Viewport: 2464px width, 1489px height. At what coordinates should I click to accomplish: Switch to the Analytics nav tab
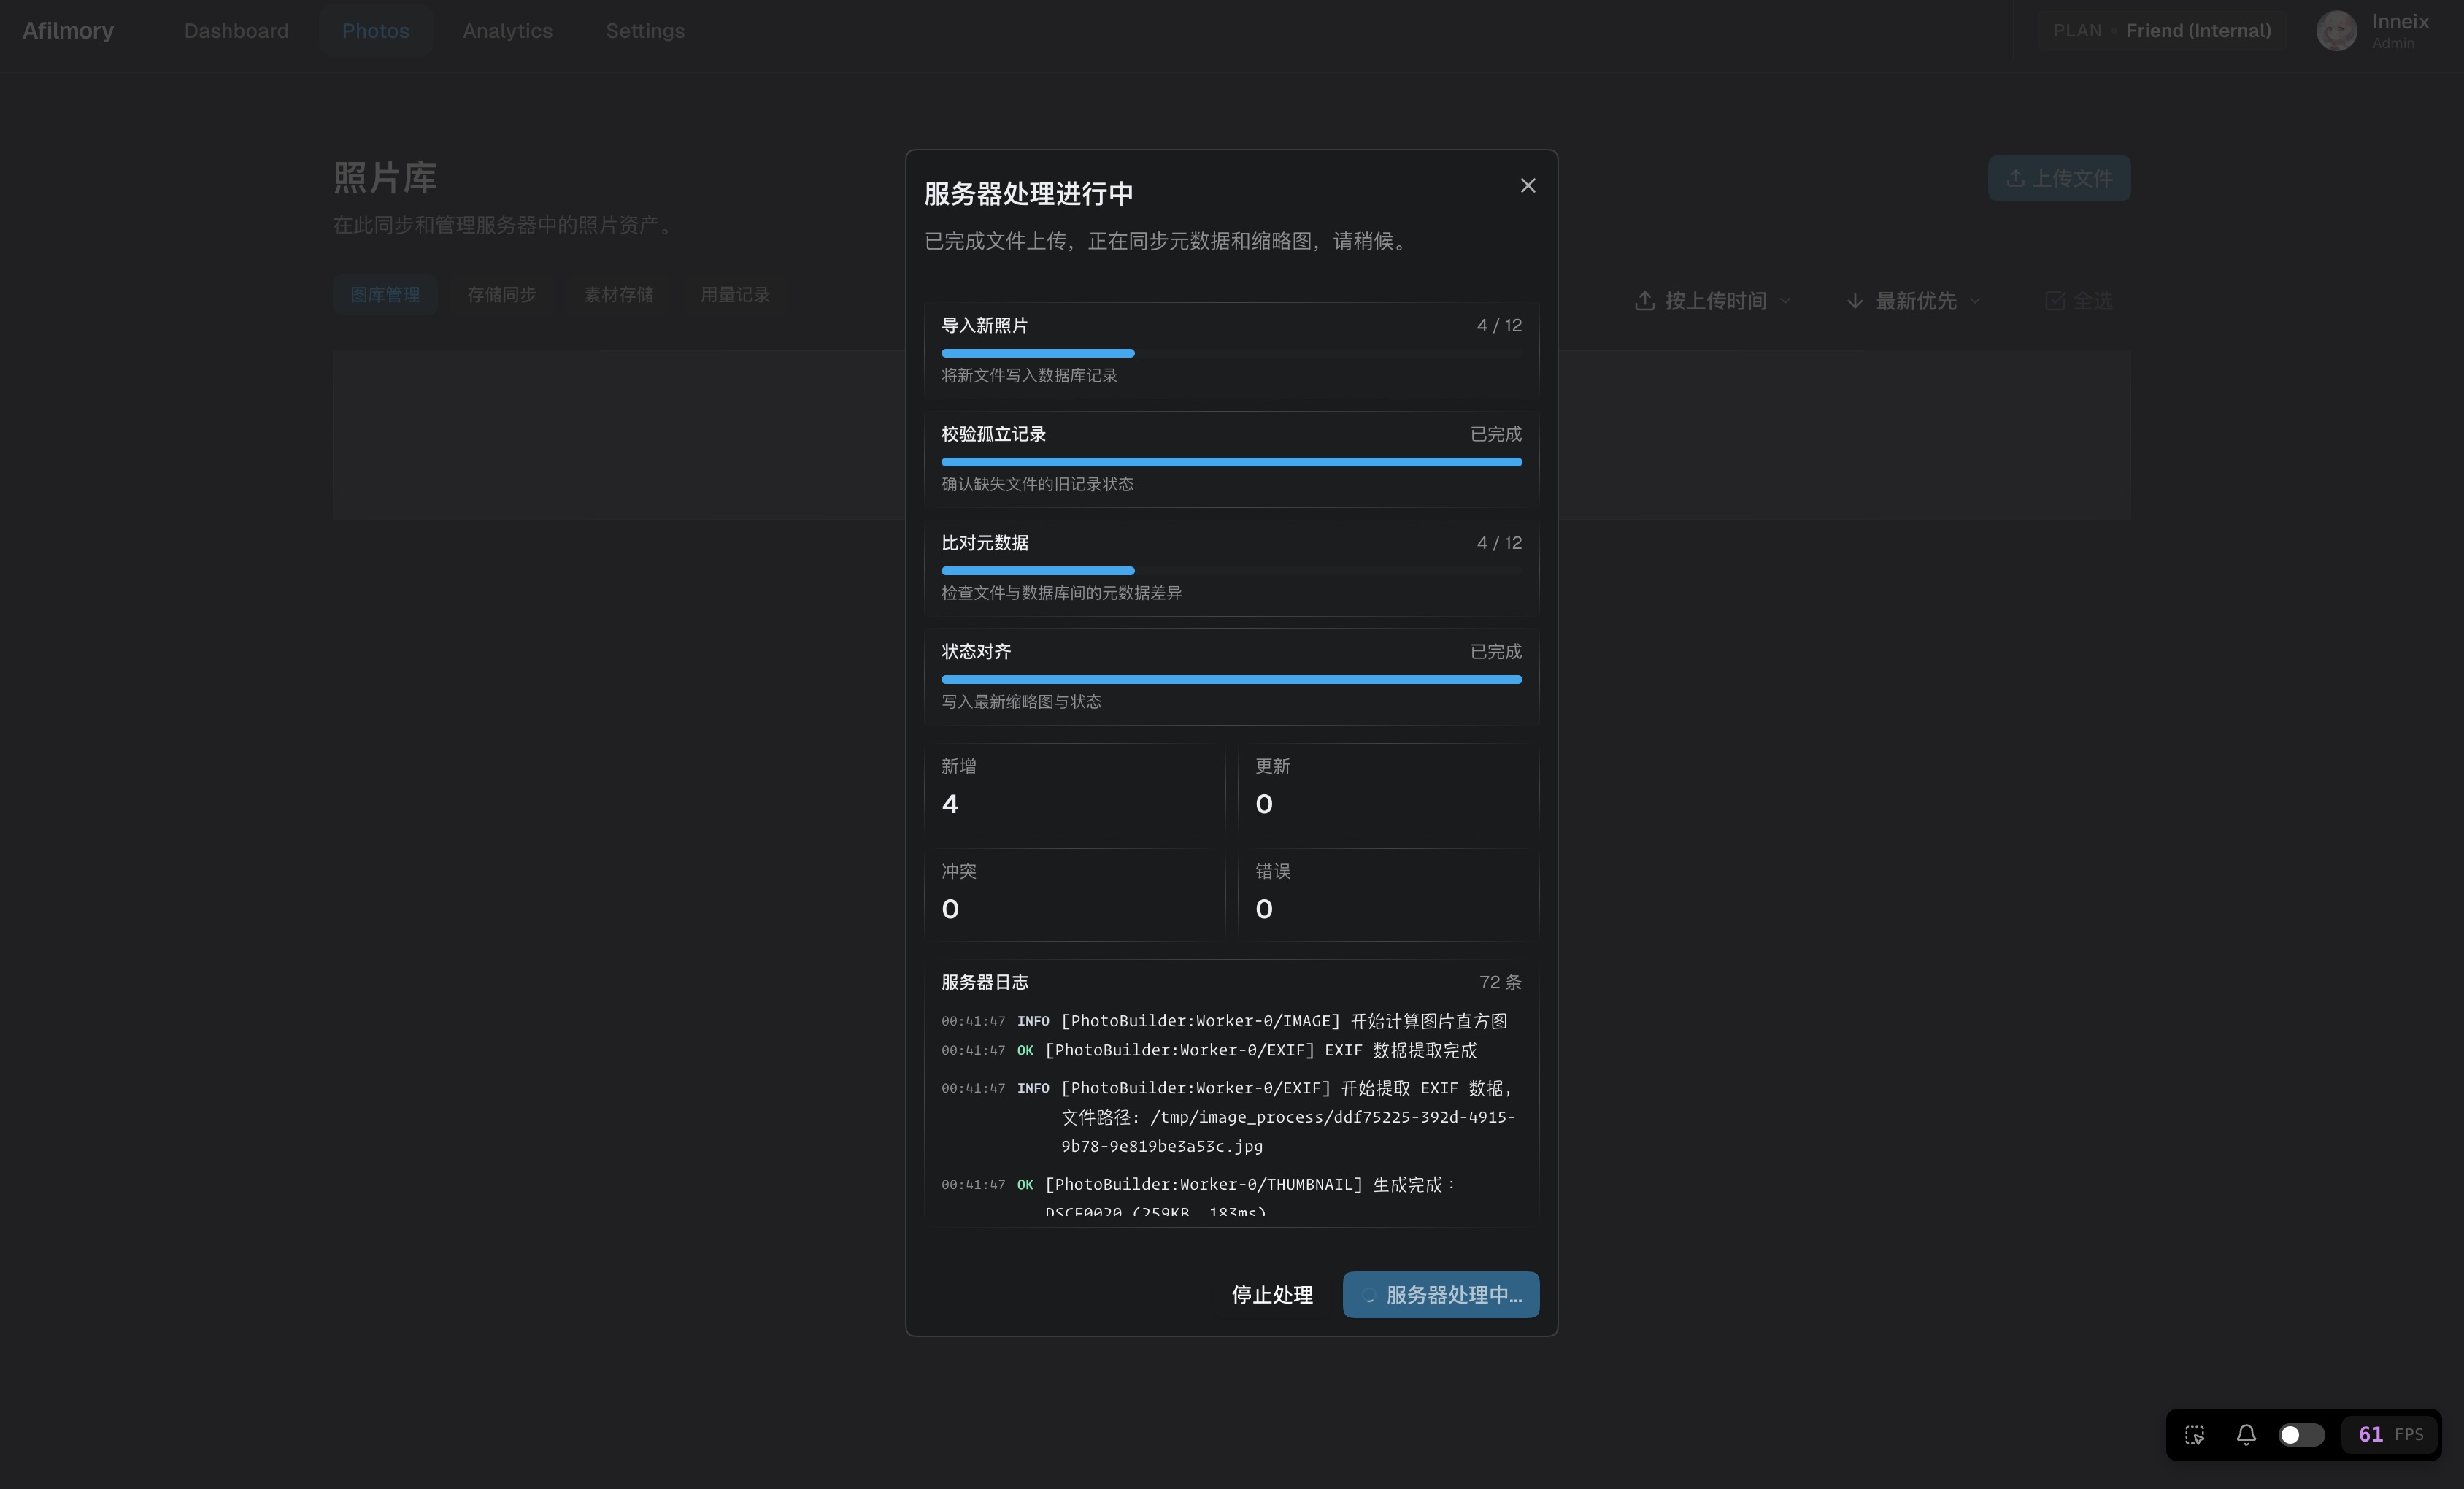point(507,31)
